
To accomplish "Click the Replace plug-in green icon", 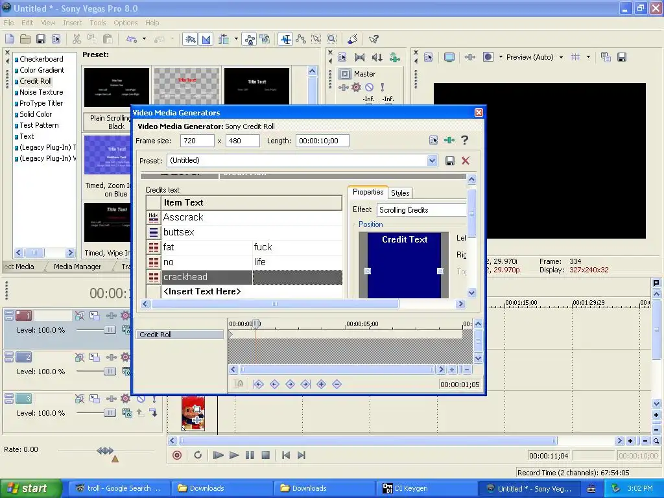I will [x=449, y=140].
